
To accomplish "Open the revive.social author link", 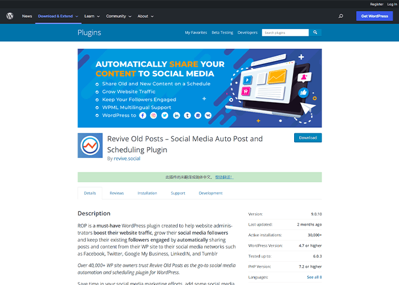I will point(127,158).
